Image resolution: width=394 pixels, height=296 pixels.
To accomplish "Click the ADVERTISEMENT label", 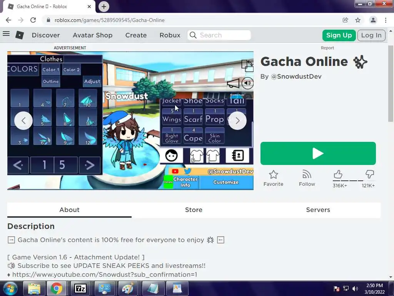I will click(70, 48).
